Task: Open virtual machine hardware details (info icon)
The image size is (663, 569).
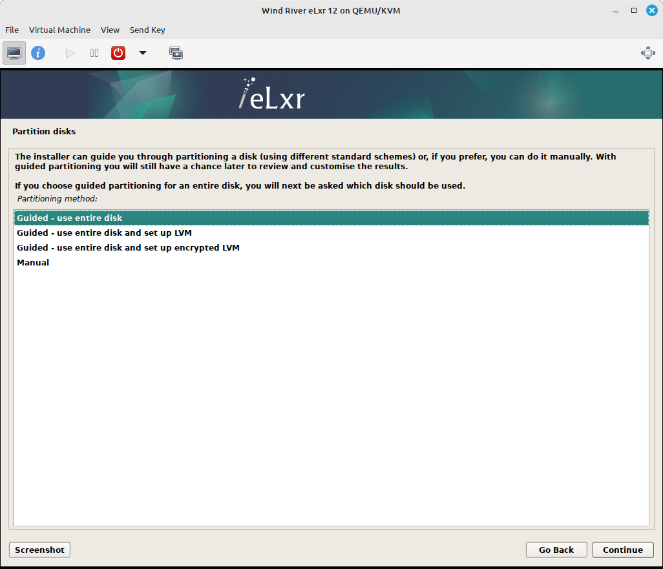Action: (38, 52)
